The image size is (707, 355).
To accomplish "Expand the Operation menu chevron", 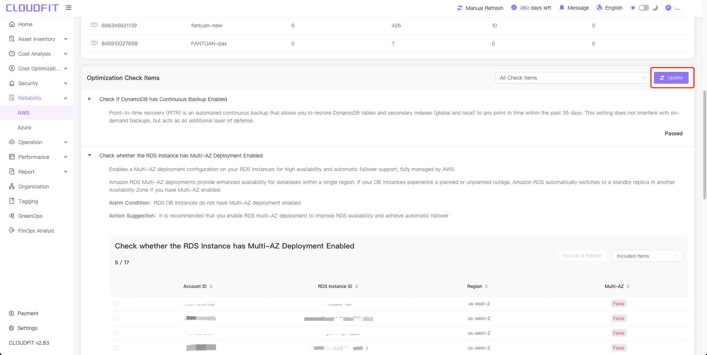I will 66,142.
